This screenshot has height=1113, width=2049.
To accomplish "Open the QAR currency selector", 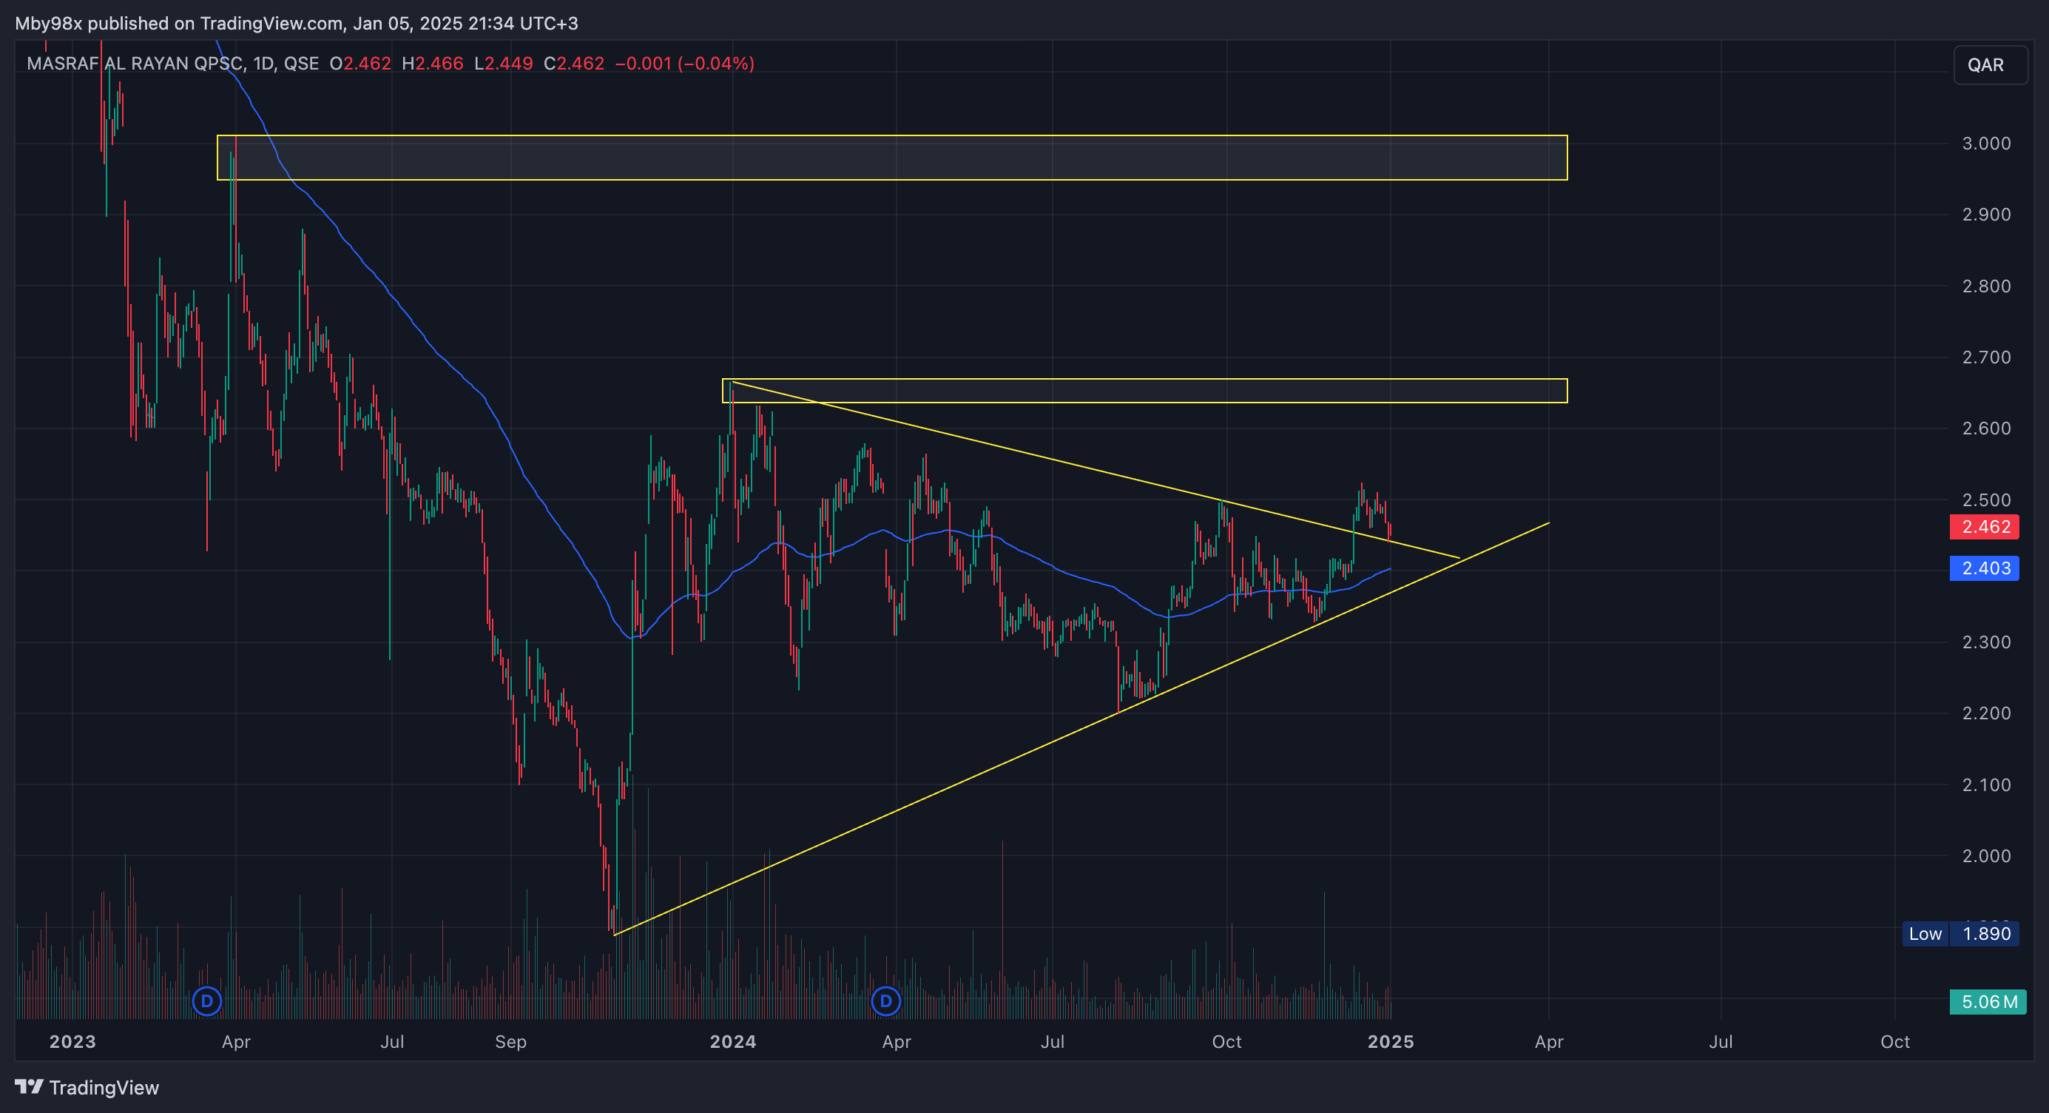I will [x=1990, y=64].
